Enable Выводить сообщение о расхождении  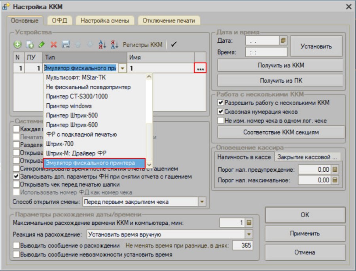[16, 245]
